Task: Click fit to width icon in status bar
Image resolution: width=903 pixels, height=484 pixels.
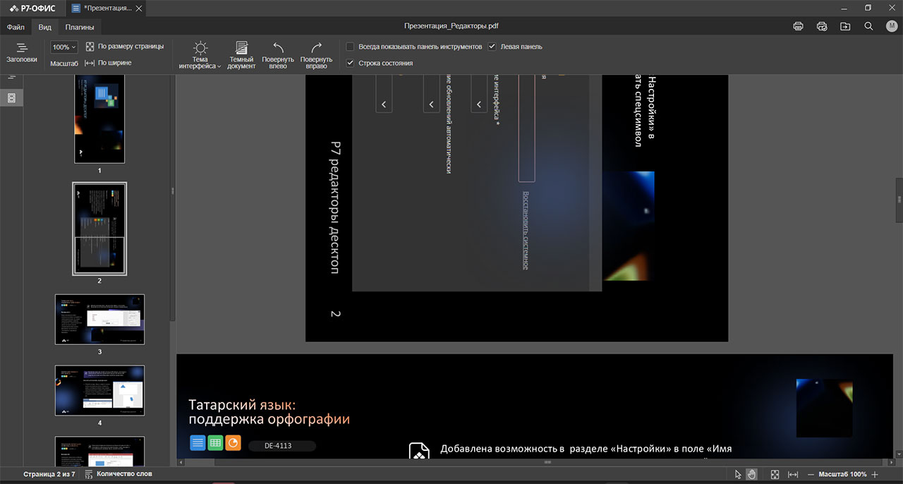Action: click(x=793, y=474)
